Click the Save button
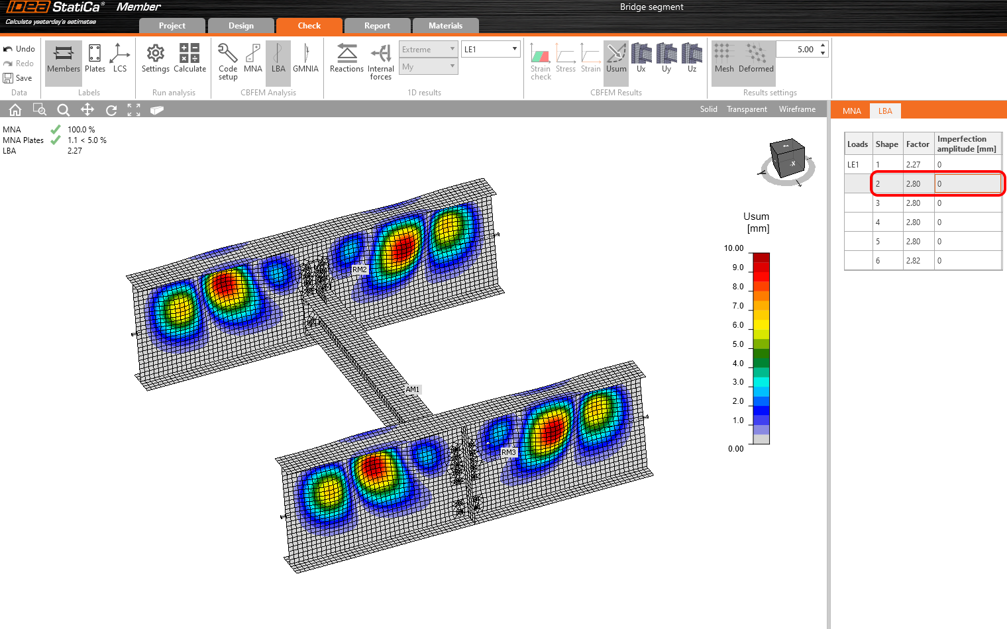 pos(18,78)
